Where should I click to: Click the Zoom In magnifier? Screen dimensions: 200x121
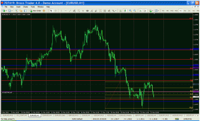tap(130, 11)
